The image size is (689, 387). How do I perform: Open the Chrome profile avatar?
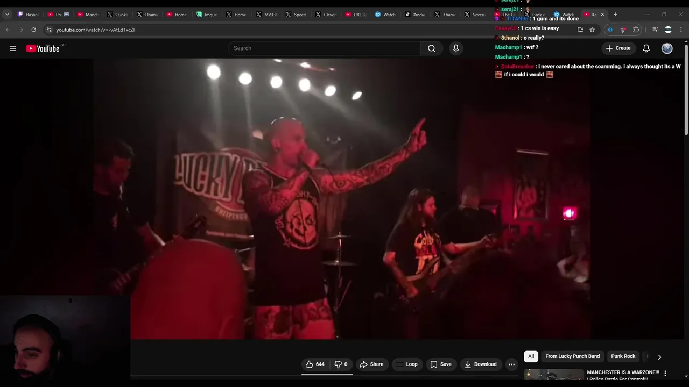pyautogui.click(x=668, y=30)
